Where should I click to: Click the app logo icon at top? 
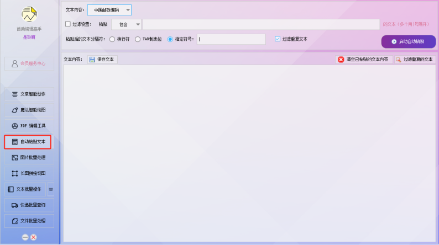[29, 14]
